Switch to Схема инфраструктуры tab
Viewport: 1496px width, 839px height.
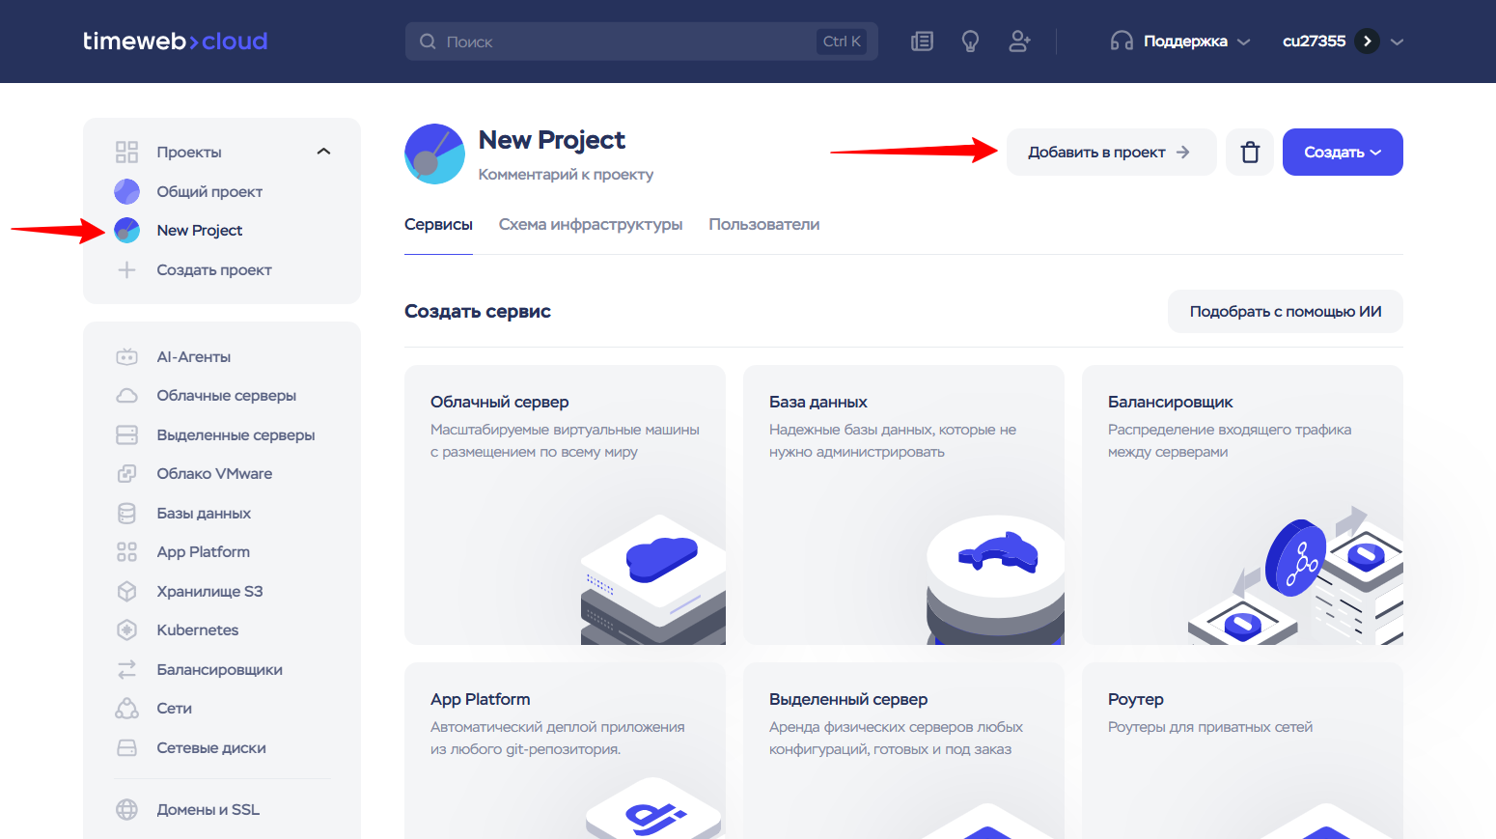pyautogui.click(x=590, y=225)
